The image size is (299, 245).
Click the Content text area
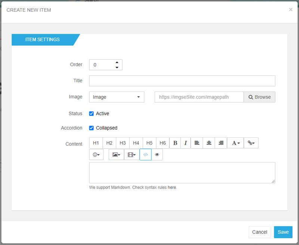click(x=182, y=173)
